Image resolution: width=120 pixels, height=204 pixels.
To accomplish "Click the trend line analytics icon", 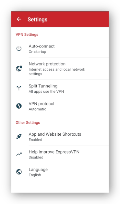I will [x=19, y=154].
